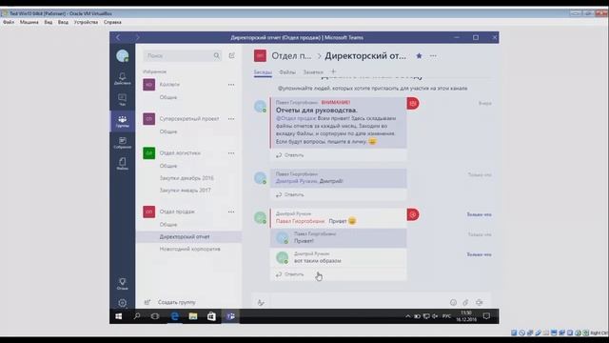Viewport: 609px width, 343px height.
Task: Click red important badge on Отчеты message
Action: (413, 103)
